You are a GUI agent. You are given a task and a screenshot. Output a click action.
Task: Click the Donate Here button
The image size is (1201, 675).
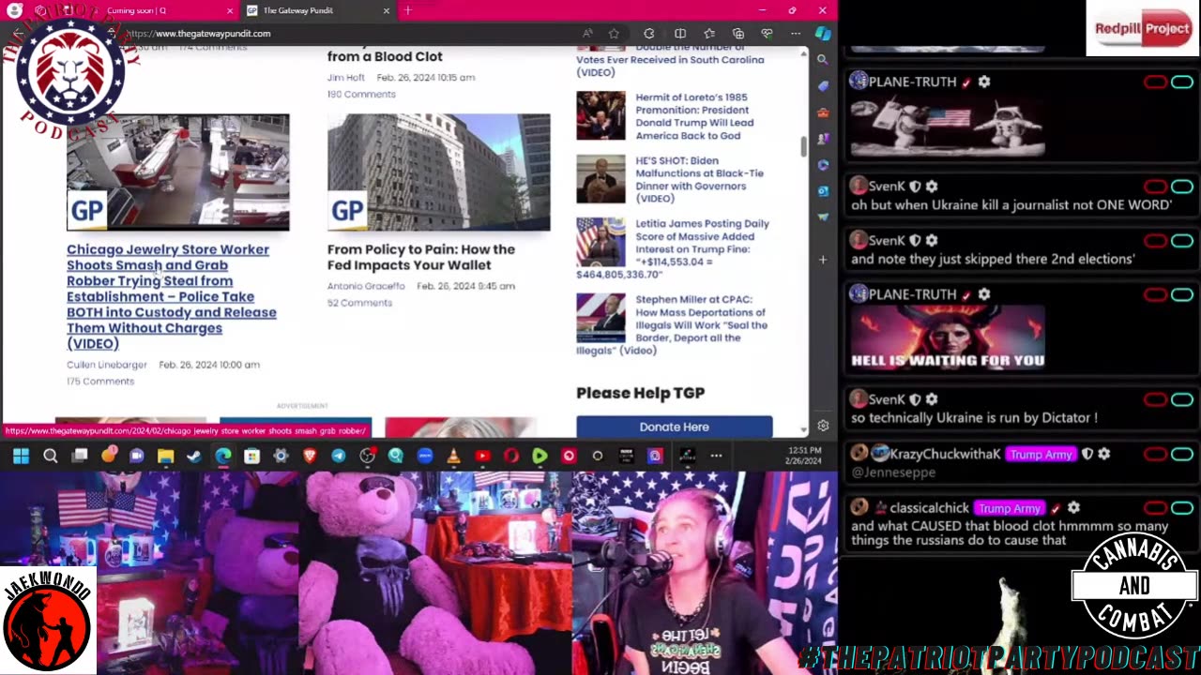[674, 427]
